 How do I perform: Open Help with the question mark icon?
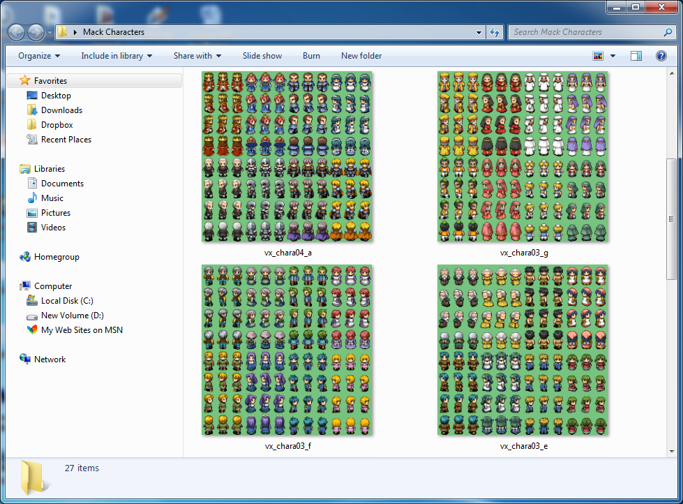661,56
